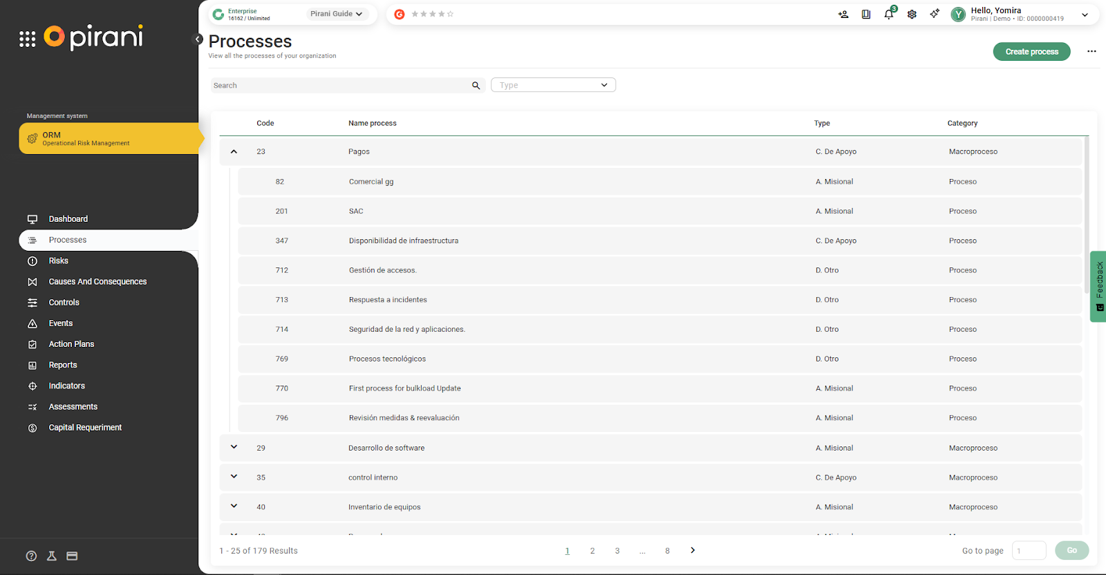Expand the control interno row
Image resolution: width=1106 pixels, height=575 pixels.
pyautogui.click(x=234, y=477)
